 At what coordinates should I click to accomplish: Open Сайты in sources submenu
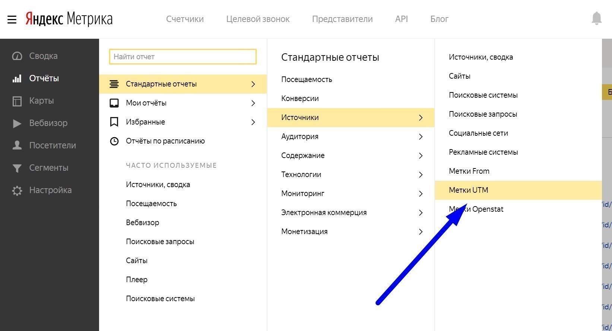[460, 76]
